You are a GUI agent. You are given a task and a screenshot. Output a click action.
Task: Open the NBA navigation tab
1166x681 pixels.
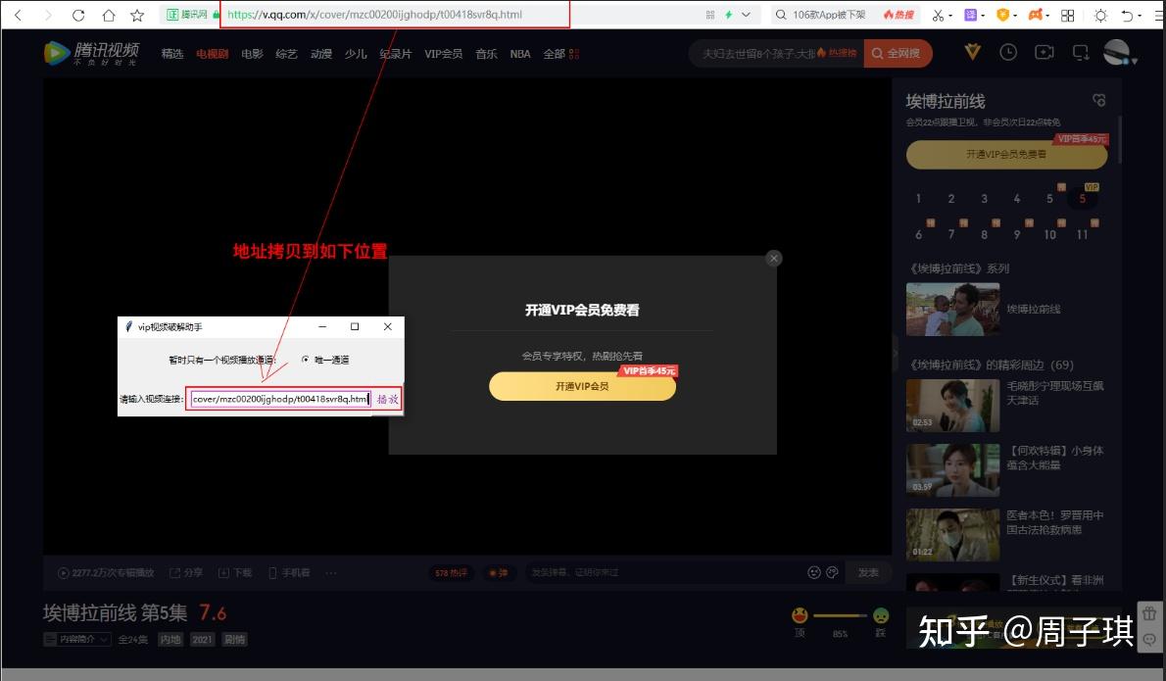tap(520, 54)
